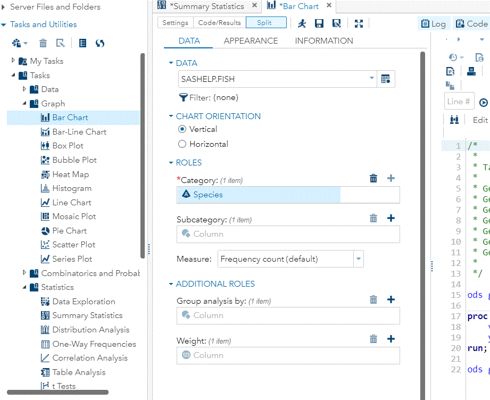Screen dimensions: 490x400
Task: Refresh the Tasks and Utilities list
Action: [x=99, y=43]
